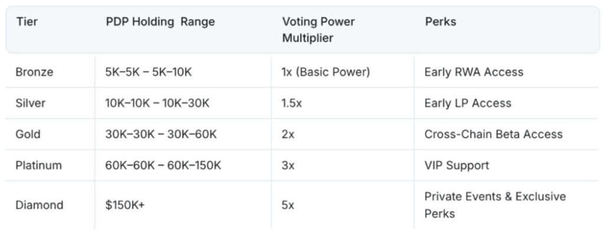Select Private Events & Exclusive Perks cell
The height and width of the screenshot is (239, 604).
(494, 204)
